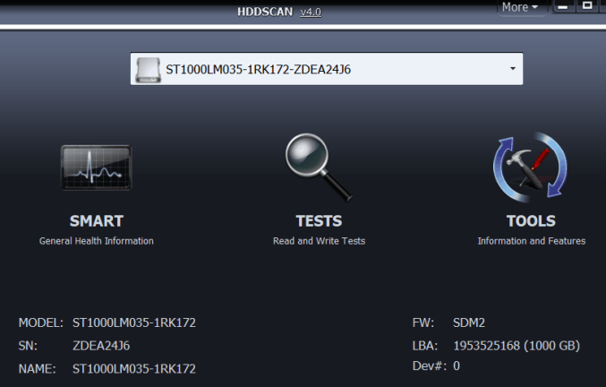Click the LBA value 1953525168 (1000 GB)
The width and height of the screenshot is (606, 387).
[516, 345]
